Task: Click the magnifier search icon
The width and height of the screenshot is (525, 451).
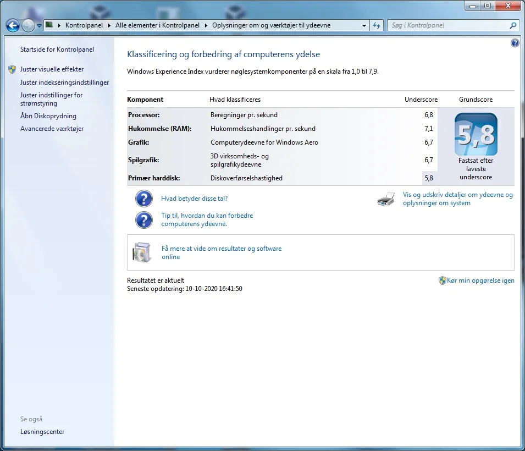Action: (513, 25)
